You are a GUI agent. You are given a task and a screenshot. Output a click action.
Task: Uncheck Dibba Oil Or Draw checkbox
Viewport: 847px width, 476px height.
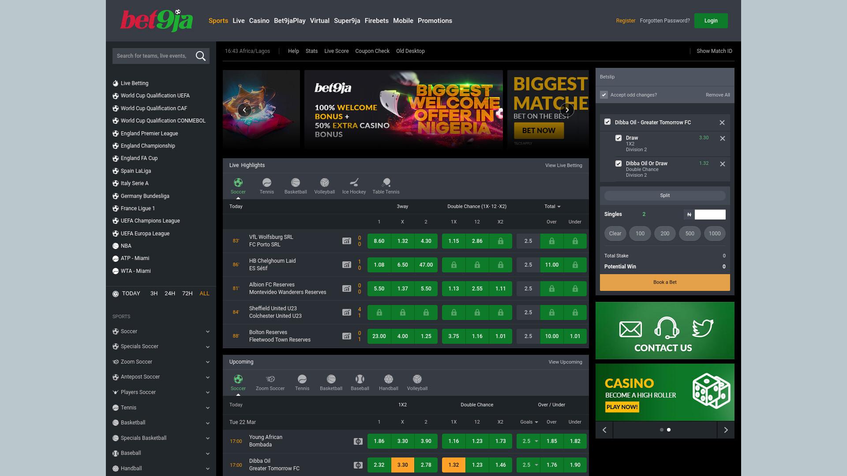tap(618, 164)
